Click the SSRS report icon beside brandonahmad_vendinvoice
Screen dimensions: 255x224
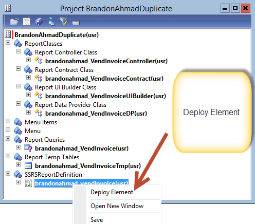[28, 183]
